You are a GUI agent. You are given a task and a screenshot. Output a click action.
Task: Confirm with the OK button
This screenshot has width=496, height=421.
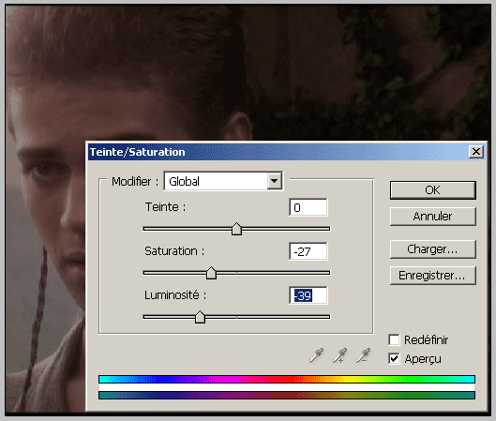[433, 190]
